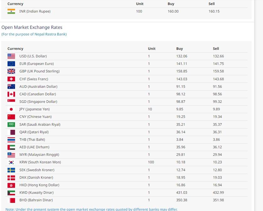Click the Open Market Exchange Rates heading
Viewport: 263px width, 211px height.
(x=32, y=28)
